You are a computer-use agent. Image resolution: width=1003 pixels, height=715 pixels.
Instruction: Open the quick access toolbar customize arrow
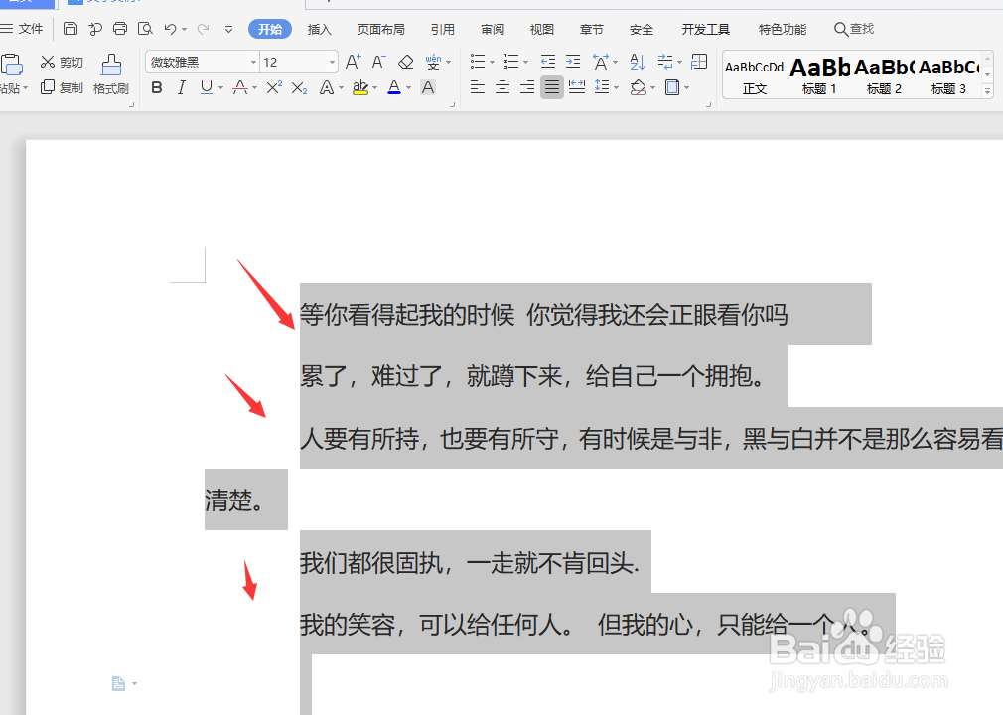pyautogui.click(x=229, y=30)
